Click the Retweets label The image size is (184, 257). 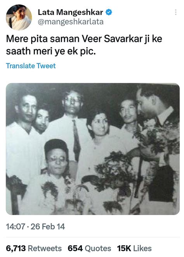[45, 248]
